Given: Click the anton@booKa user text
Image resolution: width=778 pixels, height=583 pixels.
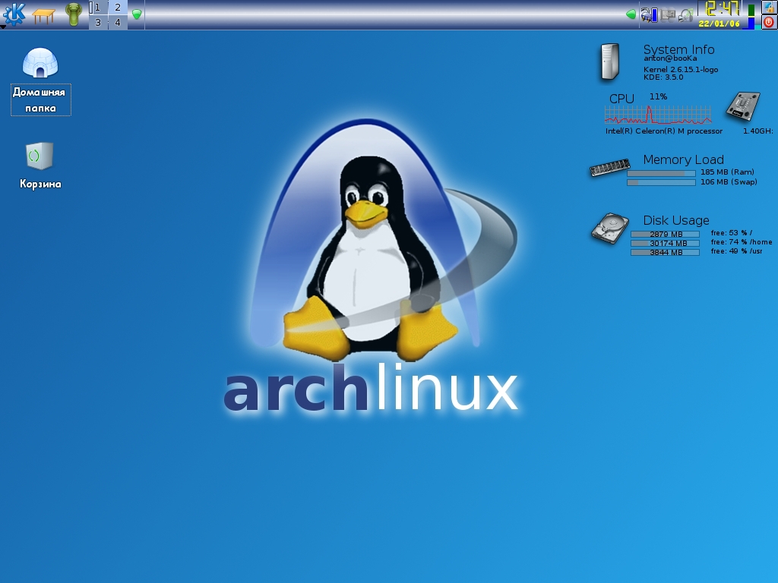Looking at the screenshot, I should click(x=670, y=58).
